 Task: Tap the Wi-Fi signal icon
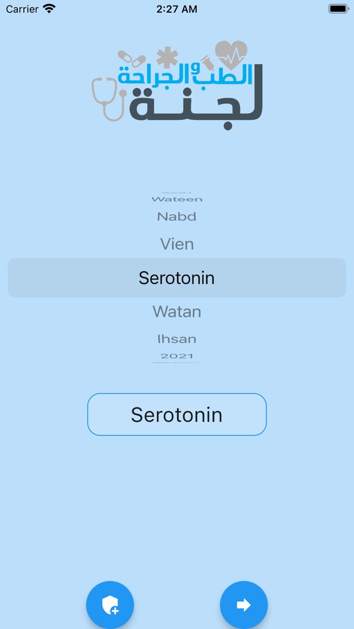49,9
